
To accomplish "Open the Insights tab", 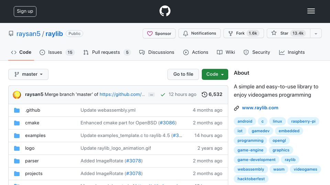I will click(292, 52).
